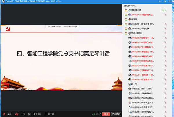This screenshot has height=117, width=174.
Task: Unmute the microphone in bottom toolbar
Action: click(x=3, y=114)
